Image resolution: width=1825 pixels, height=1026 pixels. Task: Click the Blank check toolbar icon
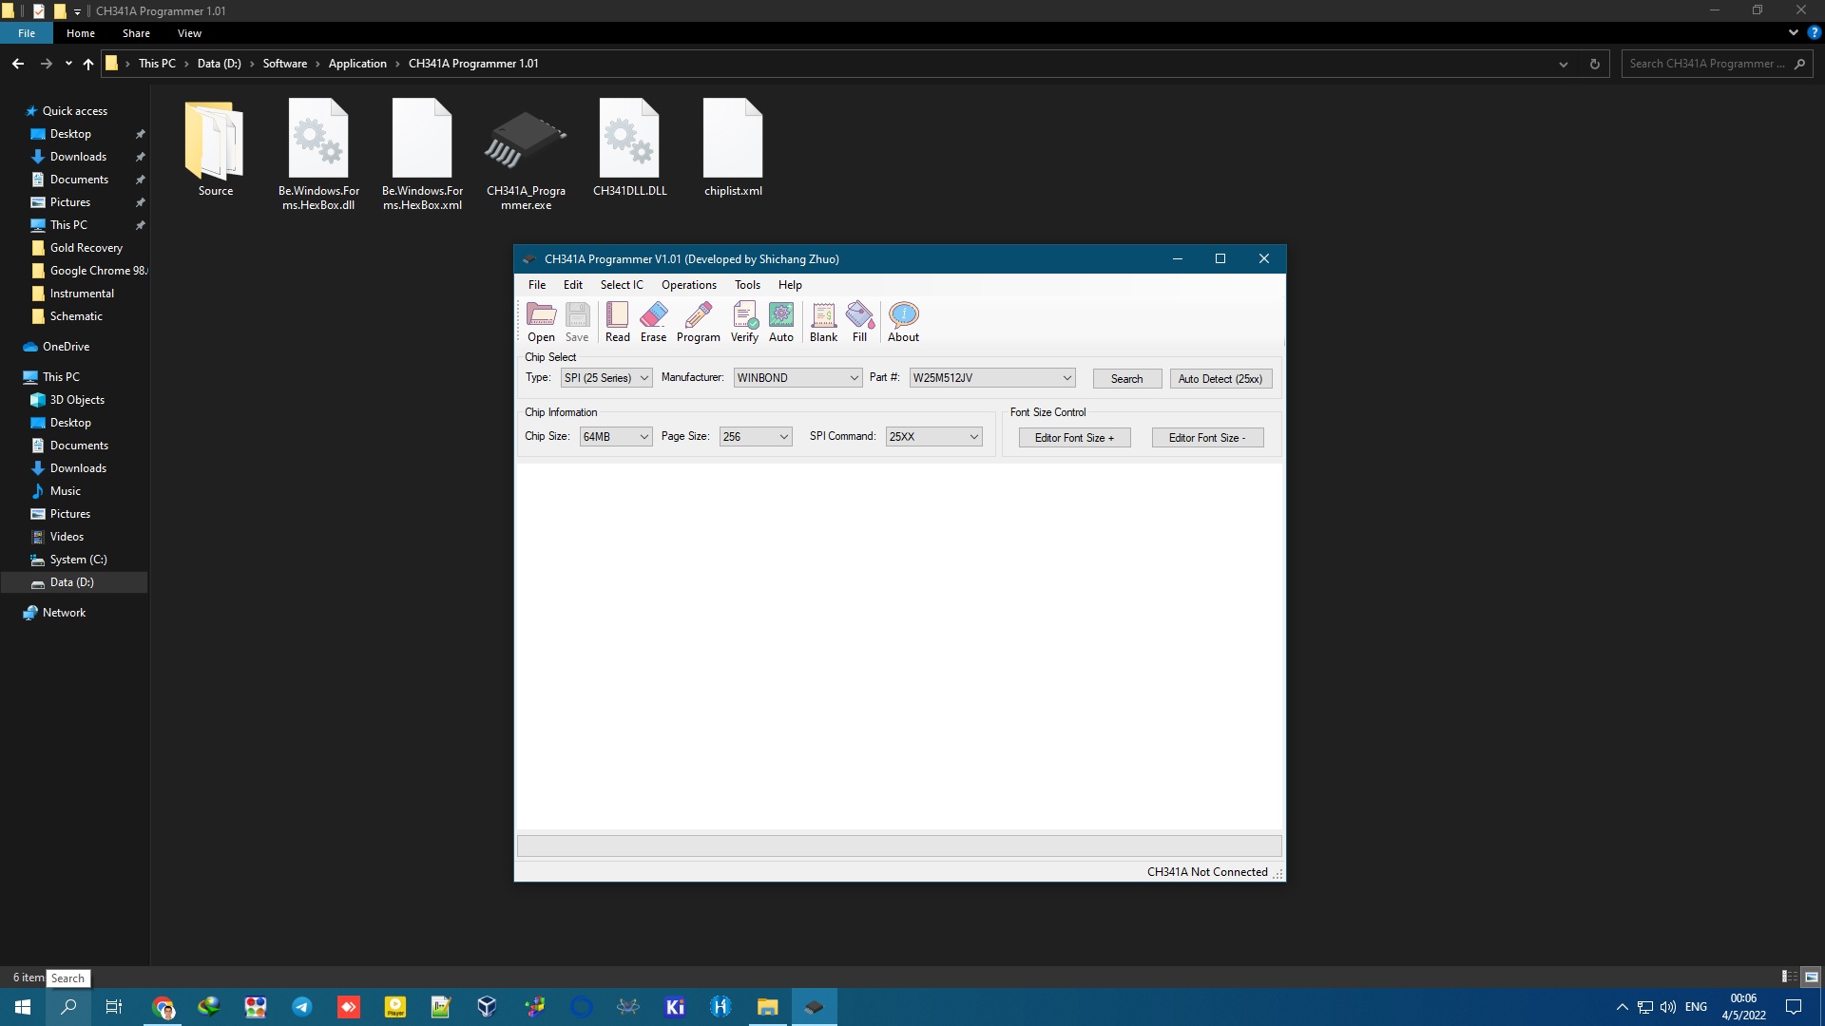pyautogui.click(x=823, y=322)
